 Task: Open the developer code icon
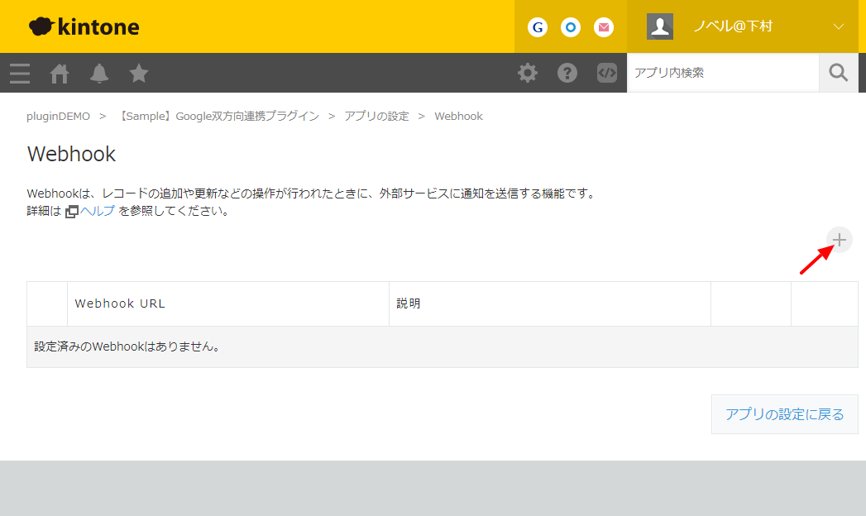pos(607,73)
